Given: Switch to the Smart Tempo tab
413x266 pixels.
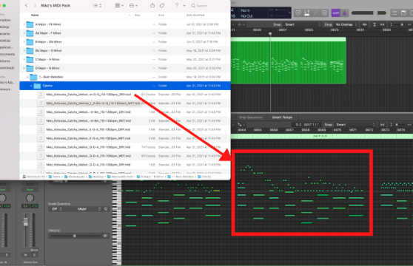Looking at the screenshot, I should [x=282, y=117].
